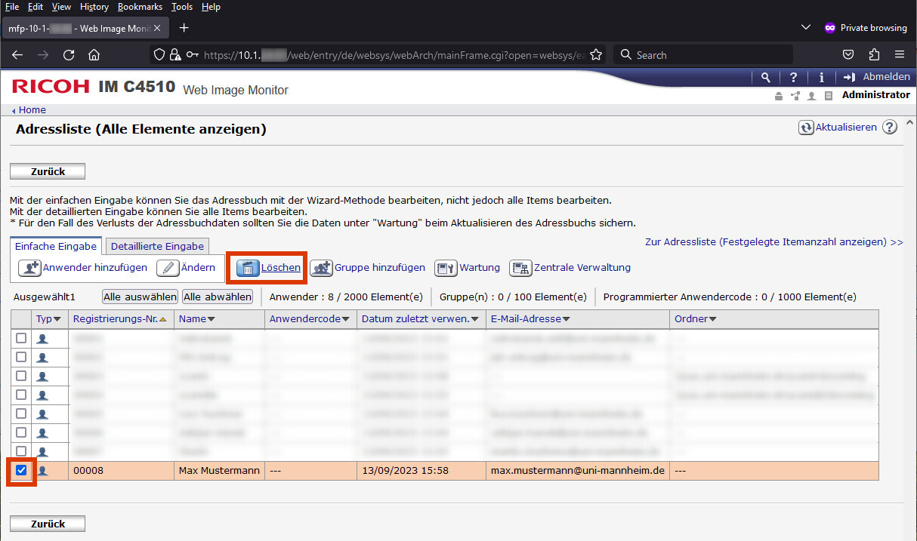Click the top Zurück button above the description
This screenshot has height=541, width=917.
[x=48, y=171]
